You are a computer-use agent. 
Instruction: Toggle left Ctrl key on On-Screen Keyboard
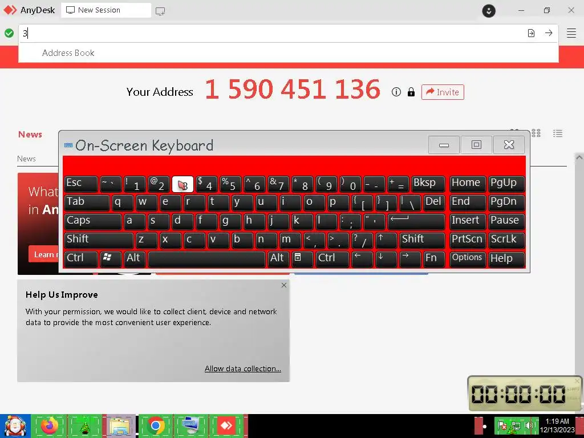pos(81,259)
